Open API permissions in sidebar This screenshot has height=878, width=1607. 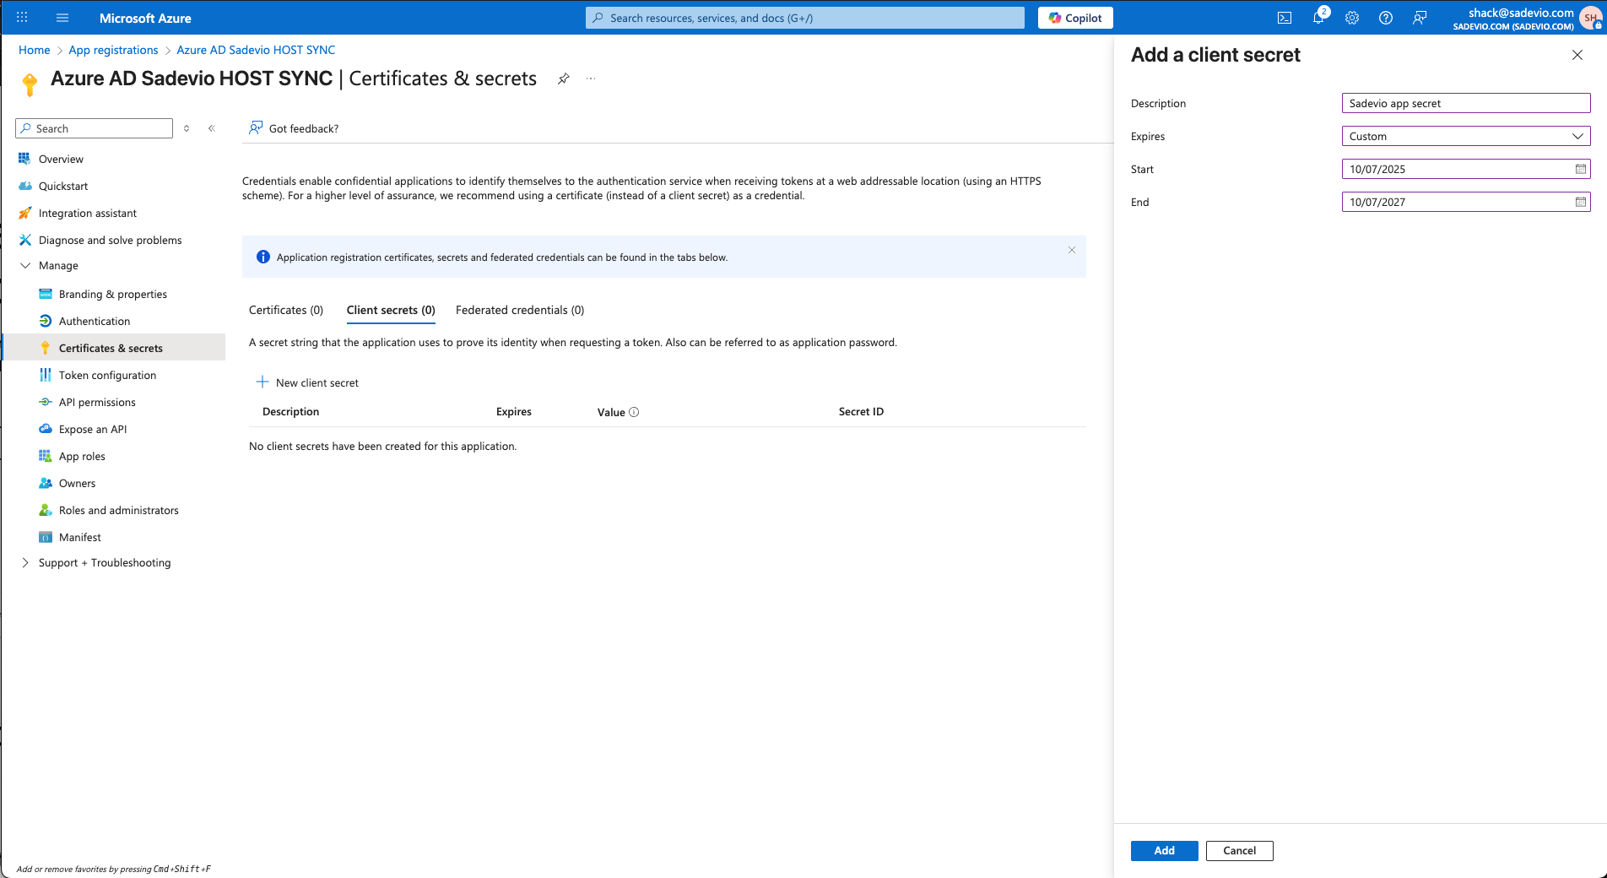pos(97,402)
